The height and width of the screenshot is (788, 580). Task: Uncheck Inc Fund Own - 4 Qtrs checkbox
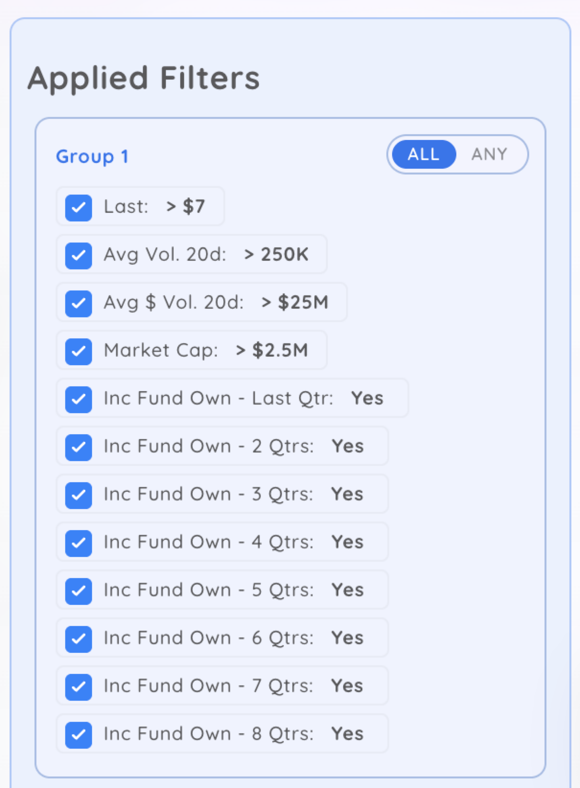pyautogui.click(x=79, y=543)
